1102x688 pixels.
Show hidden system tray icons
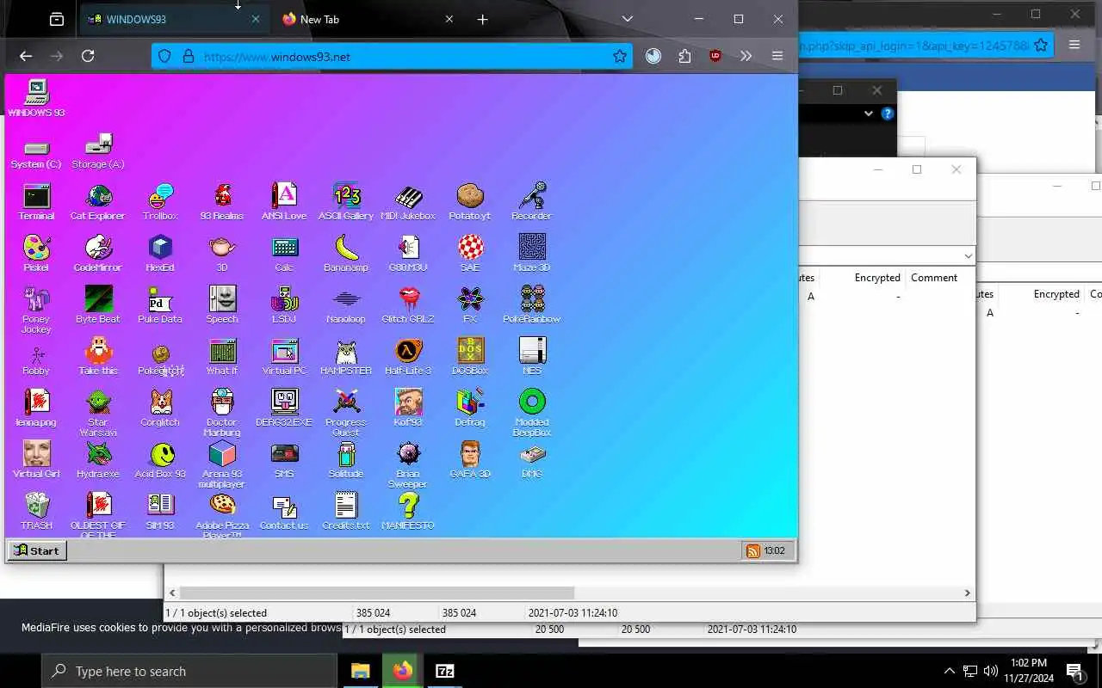(949, 671)
